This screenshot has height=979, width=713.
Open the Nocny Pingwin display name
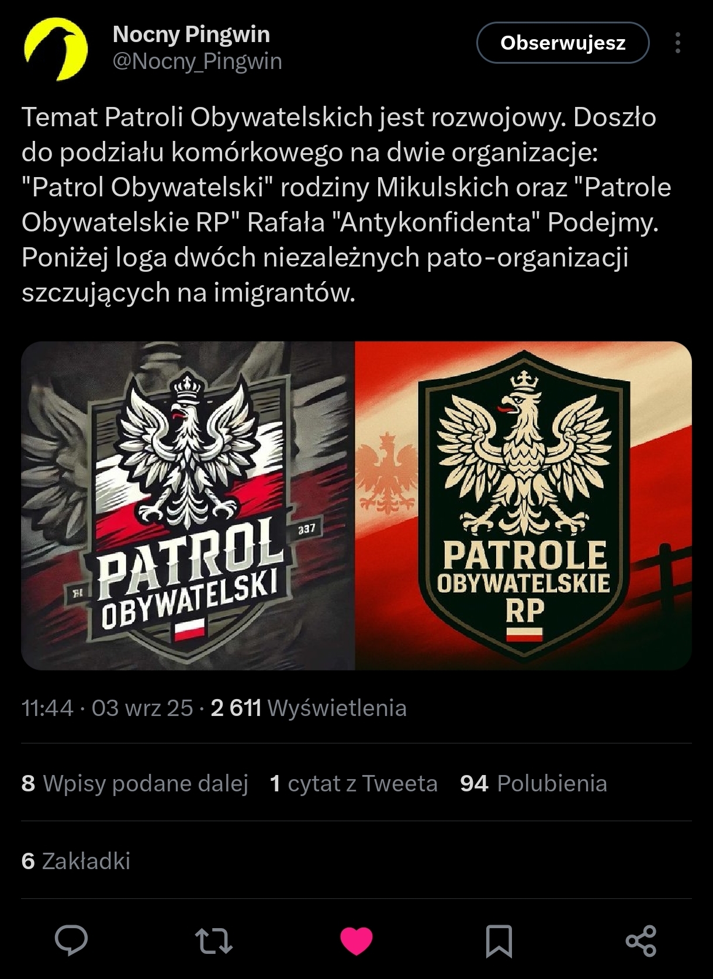click(191, 34)
